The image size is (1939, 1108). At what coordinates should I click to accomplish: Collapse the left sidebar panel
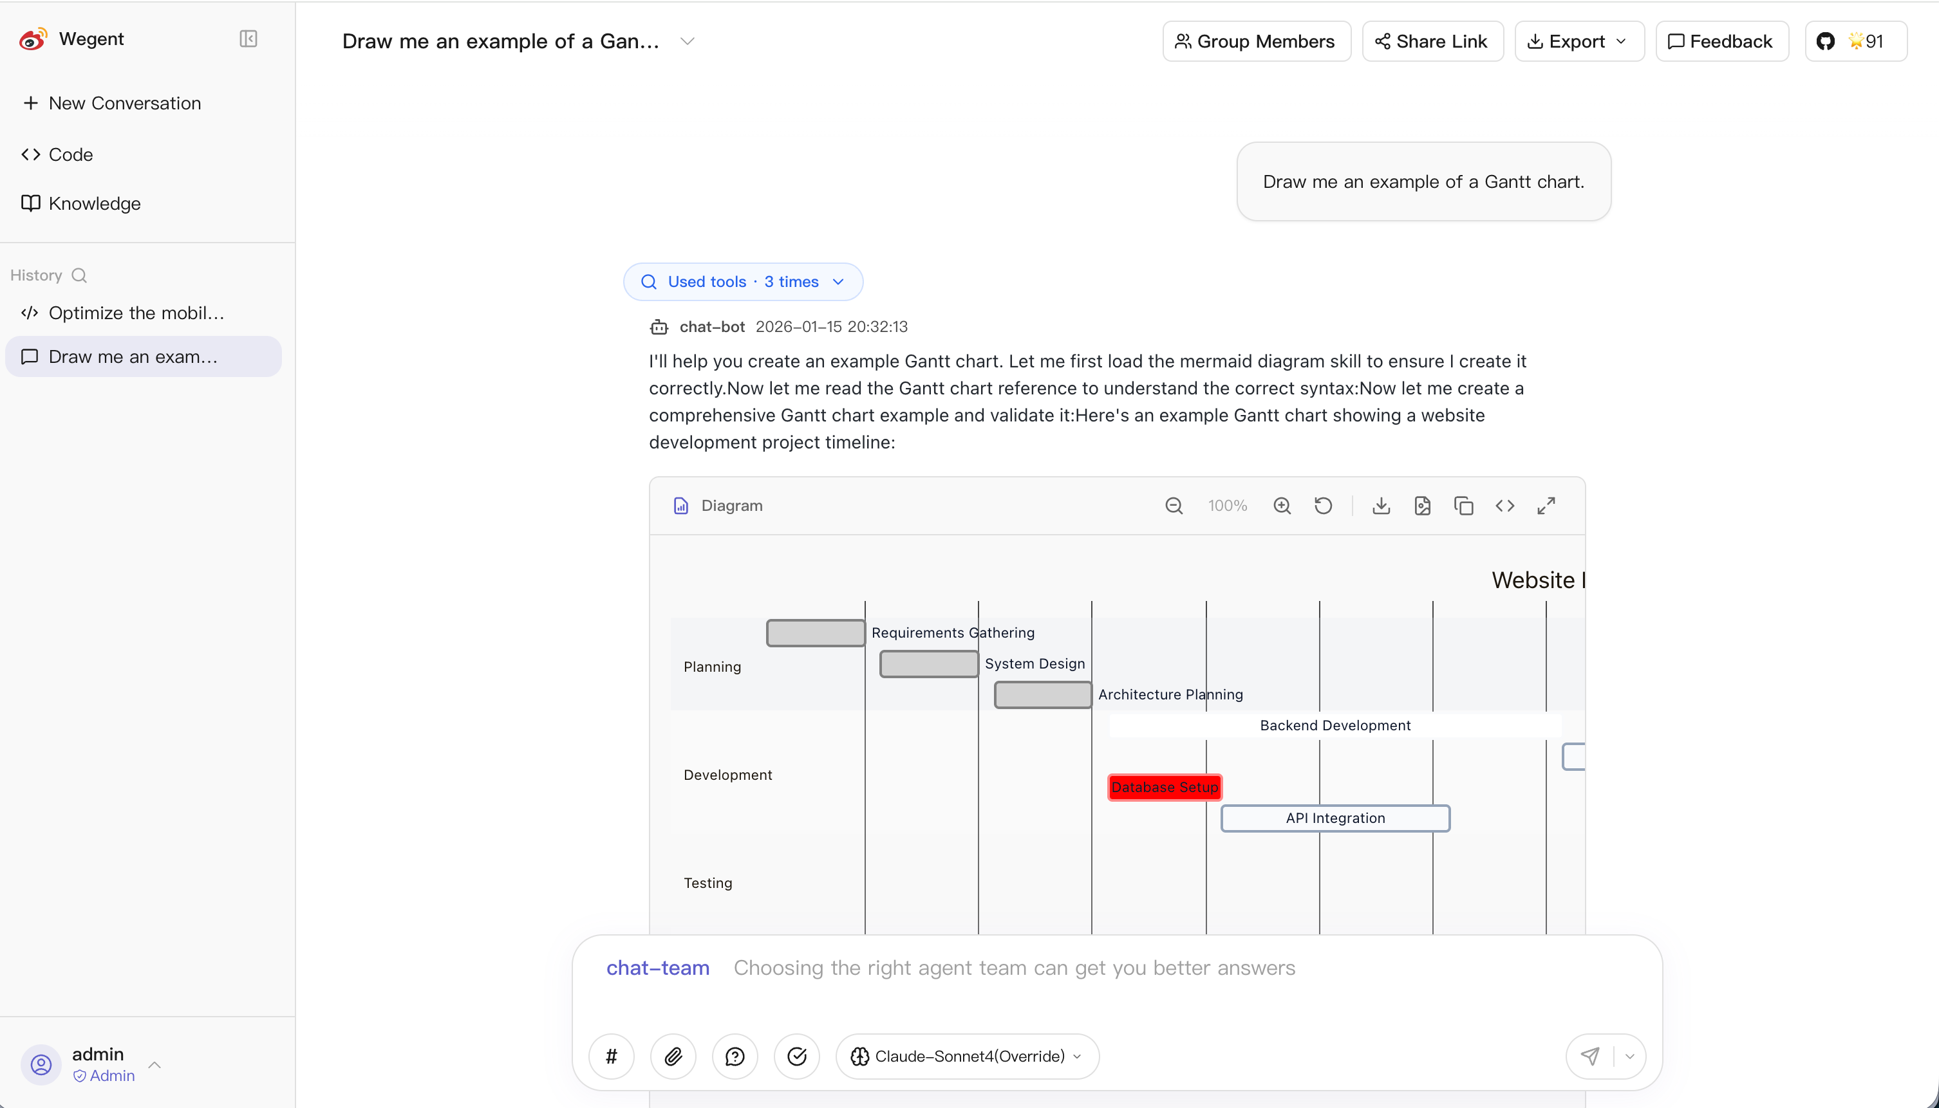point(248,39)
